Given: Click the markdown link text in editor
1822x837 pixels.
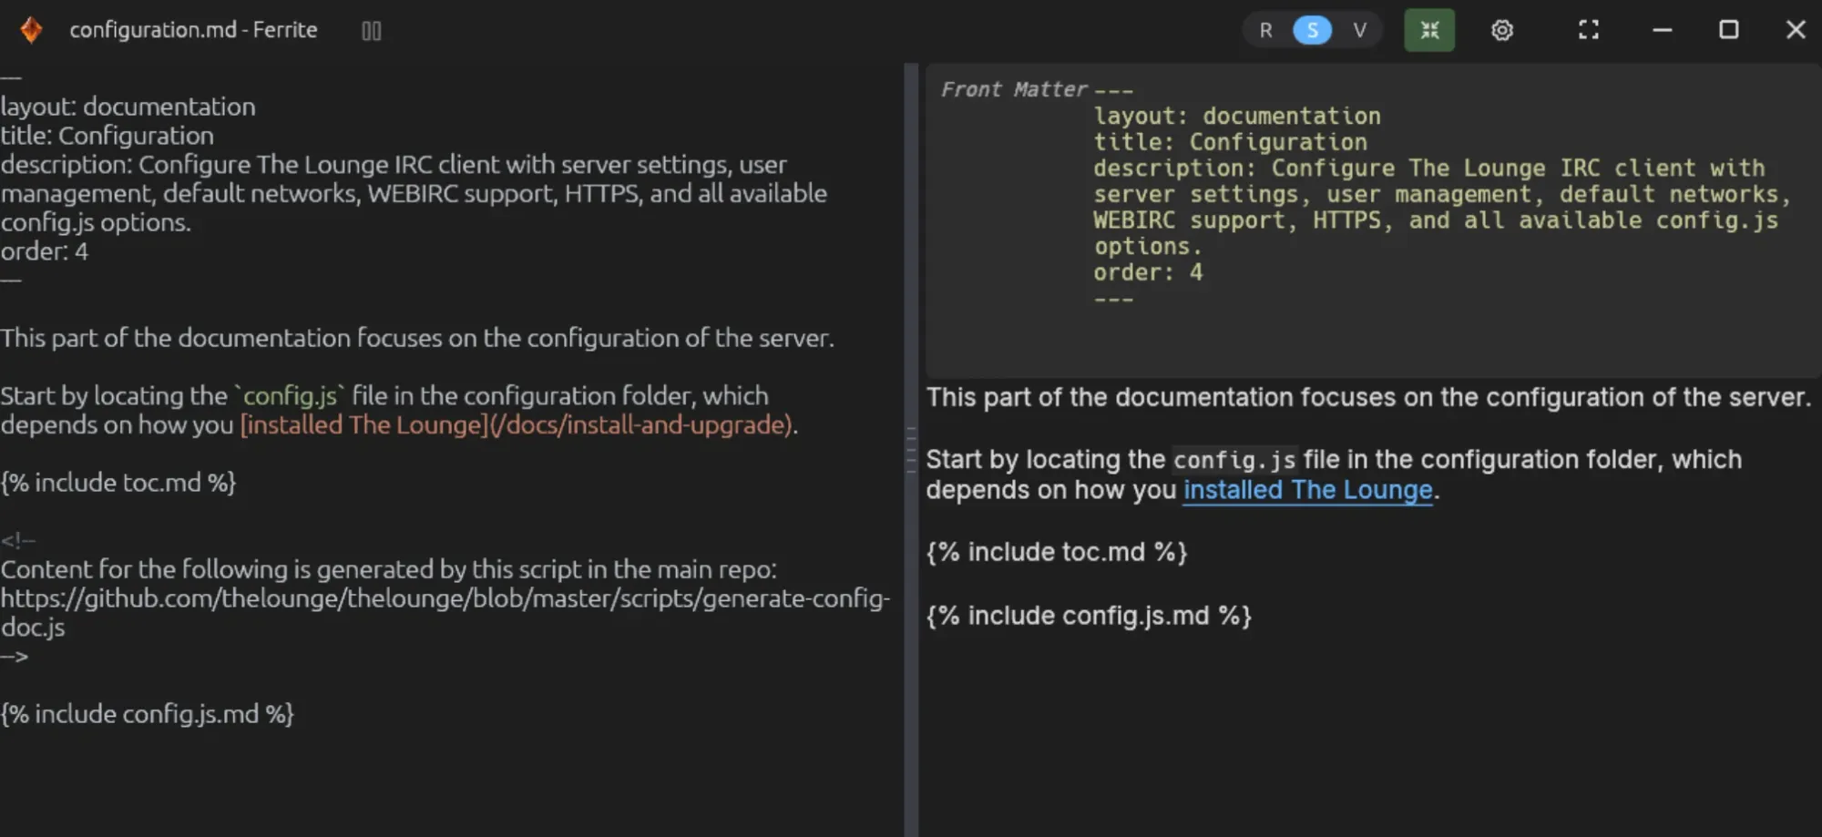Looking at the screenshot, I should [517, 424].
